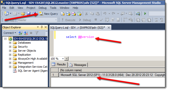This screenshot has height=91, width=169.
Task: Click the XMLA Query icon
Action: (79, 14)
